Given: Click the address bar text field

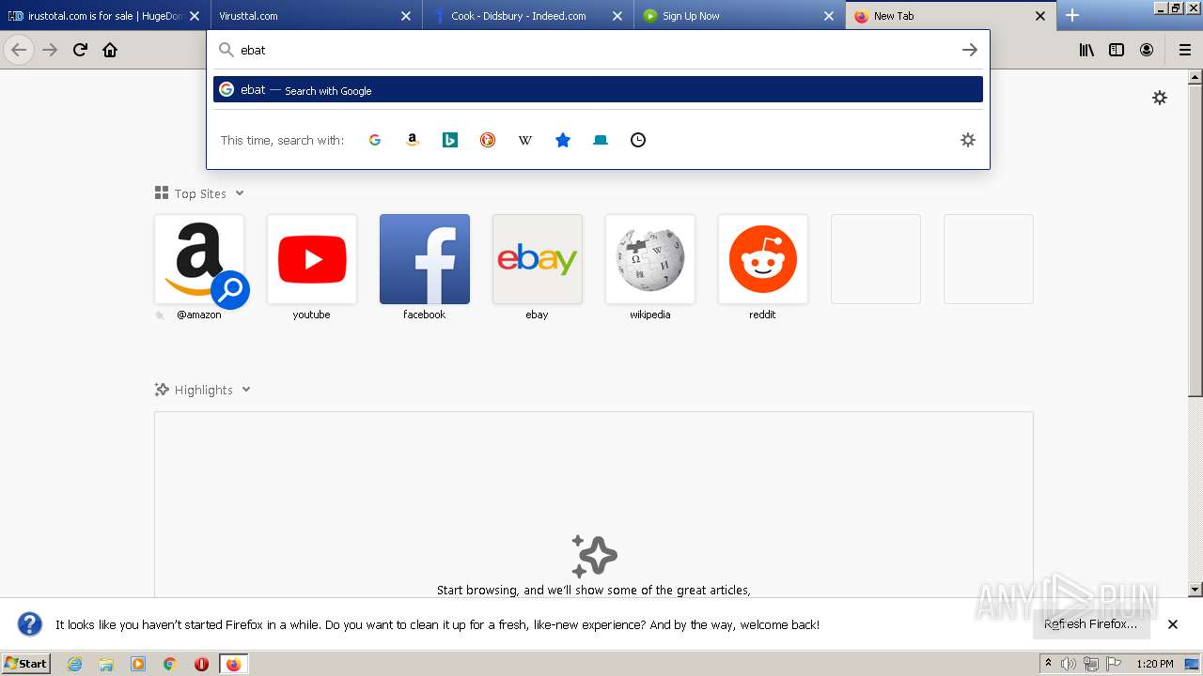Looking at the screenshot, I should [x=597, y=50].
